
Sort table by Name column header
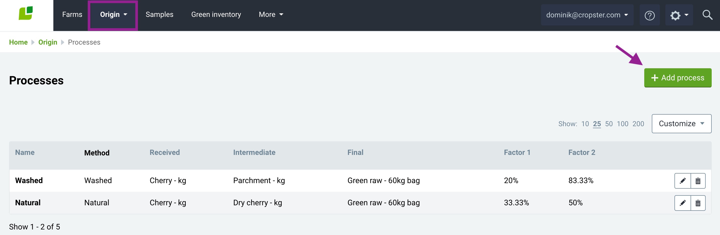pos(25,152)
